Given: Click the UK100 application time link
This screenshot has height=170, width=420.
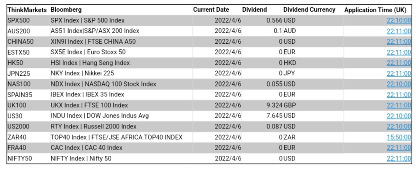Looking at the screenshot, I should (x=399, y=105).
